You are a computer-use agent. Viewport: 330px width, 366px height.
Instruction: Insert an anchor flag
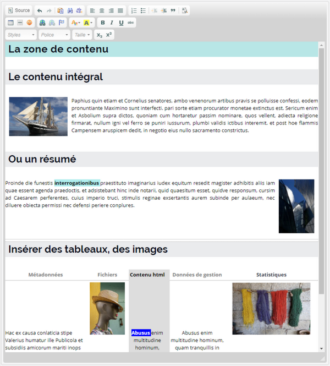pos(62,23)
